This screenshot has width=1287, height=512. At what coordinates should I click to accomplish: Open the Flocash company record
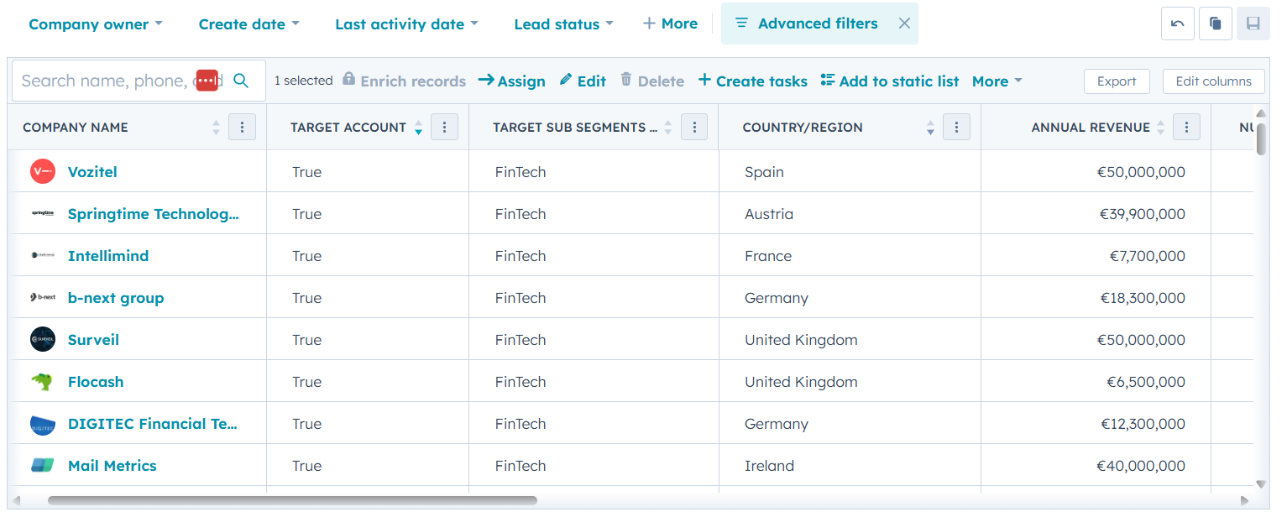[x=96, y=382]
